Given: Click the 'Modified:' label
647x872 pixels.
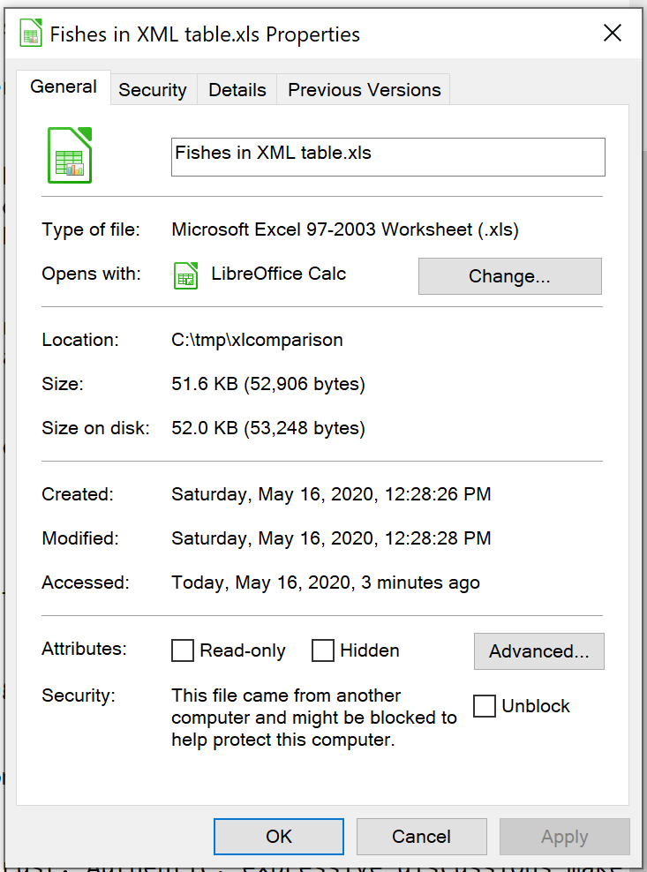Looking at the screenshot, I should tap(80, 537).
